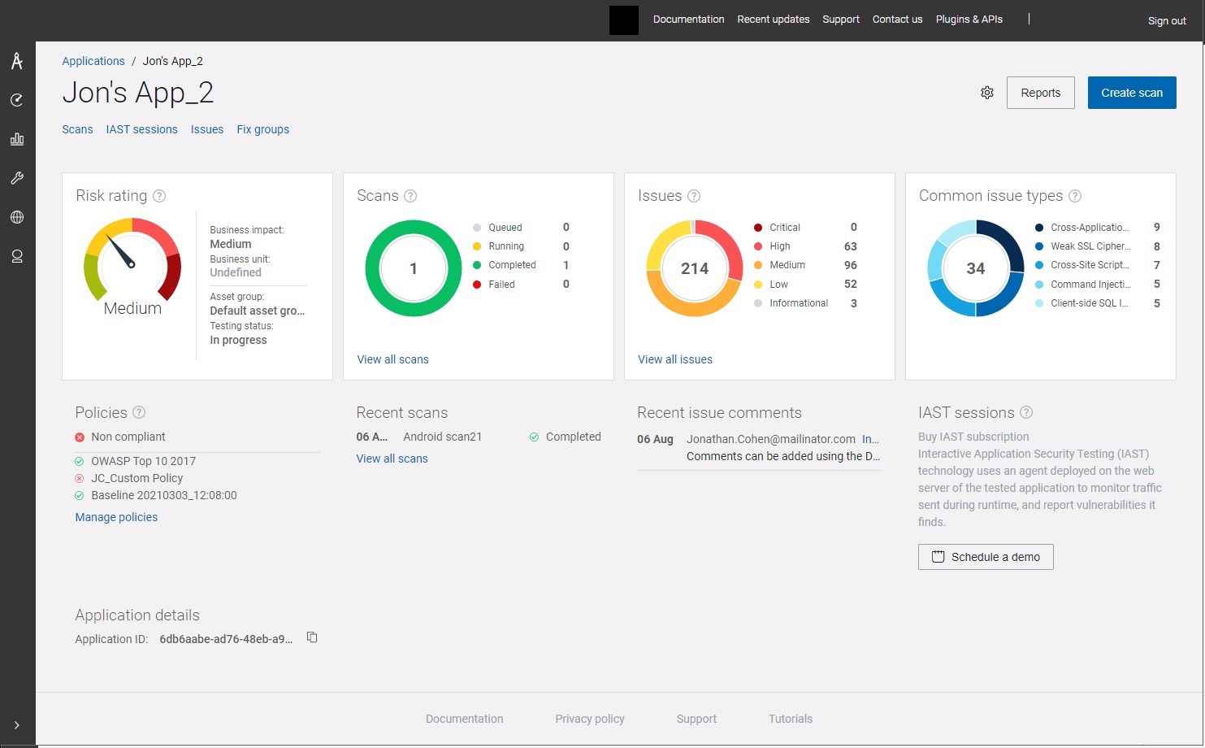Copy the Application ID with the copy icon

[312, 637]
